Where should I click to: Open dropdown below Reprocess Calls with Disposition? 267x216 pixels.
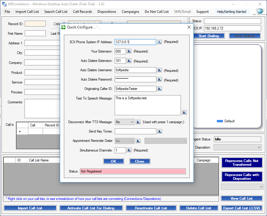[242, 187]
